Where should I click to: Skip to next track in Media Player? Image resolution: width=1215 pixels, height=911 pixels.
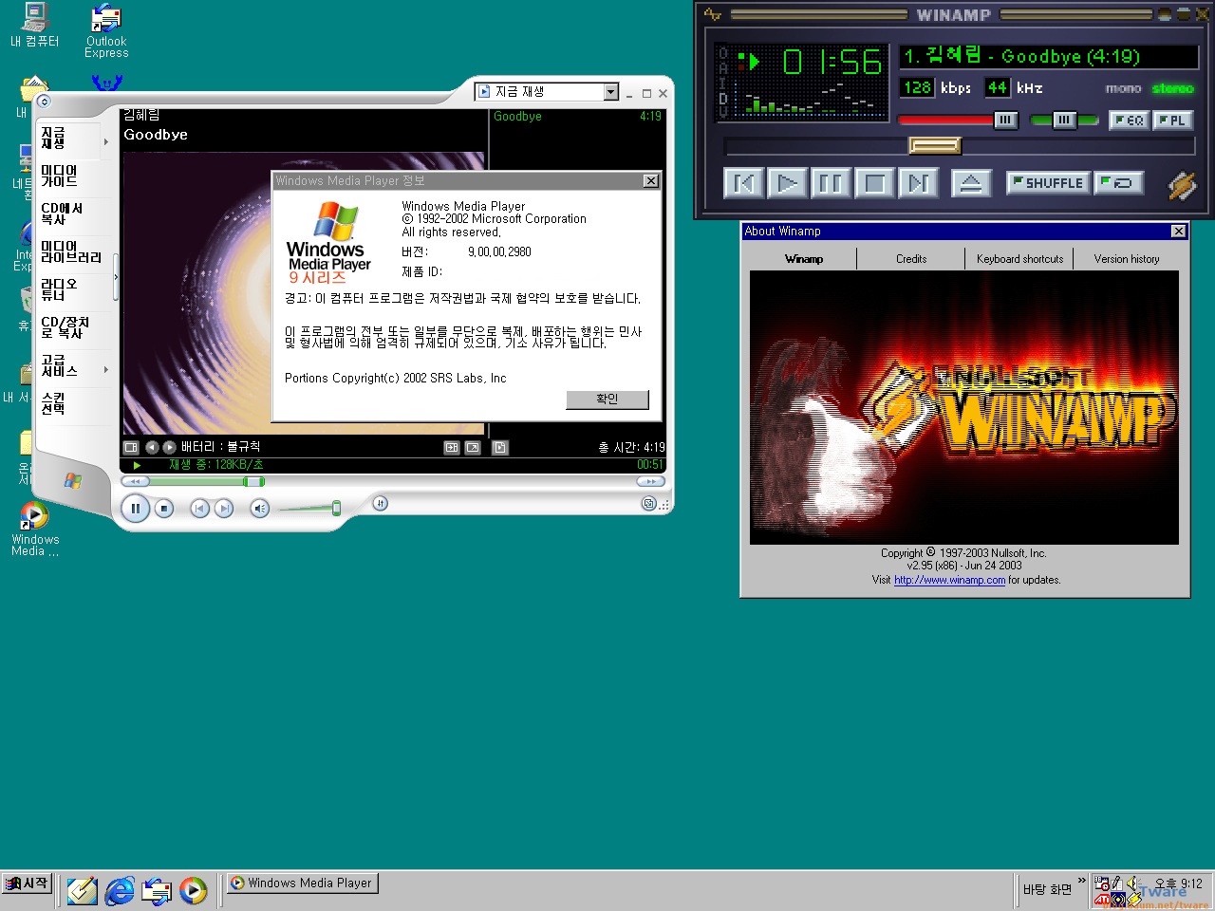224,509
